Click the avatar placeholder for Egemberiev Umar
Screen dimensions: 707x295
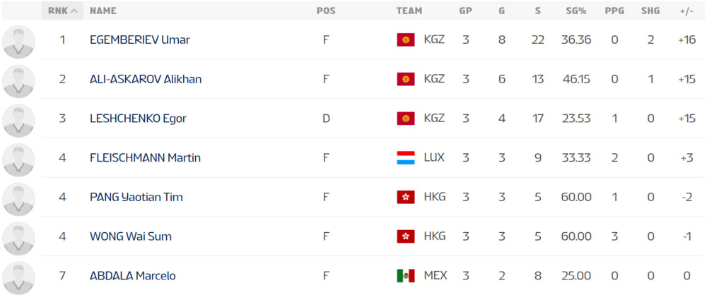tap(18, 40)
